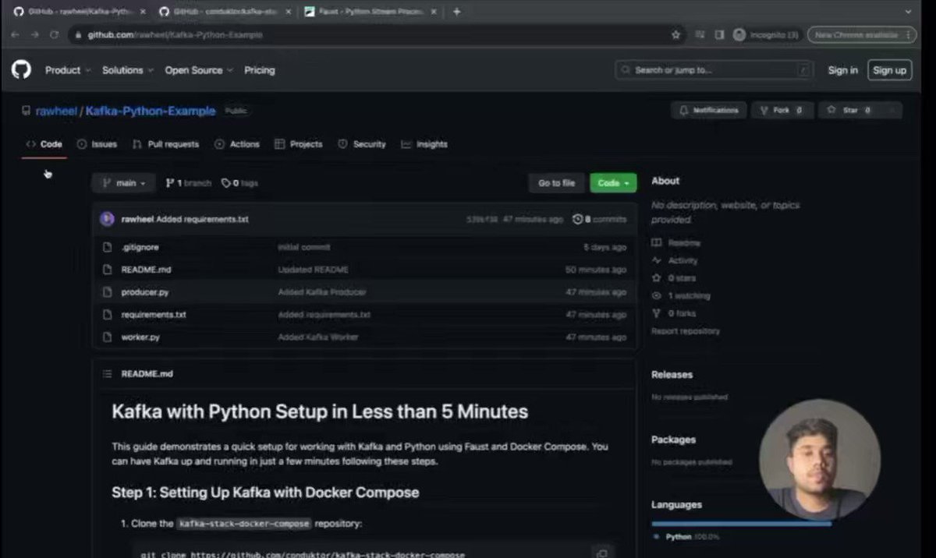Screen dimensions: 936x558
Task: Open the tab search chevron in title bar
Action: (x=908, y=12)
